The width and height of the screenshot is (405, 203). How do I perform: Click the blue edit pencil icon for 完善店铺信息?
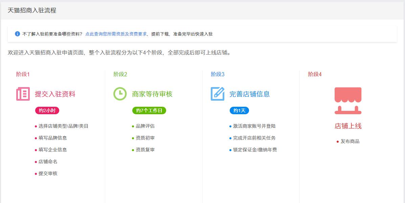click(x=218, y=94)
